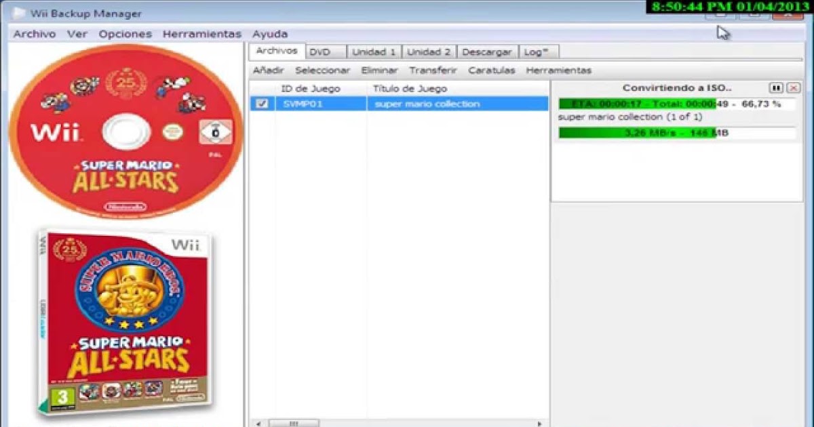The height and width of the screenshot is (427, 814).
Task: Click the 3,26 MB/s transfer progress bar
Action: (x=677, y=133)
